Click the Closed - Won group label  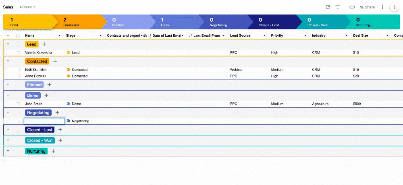click(x=40, y=140)
